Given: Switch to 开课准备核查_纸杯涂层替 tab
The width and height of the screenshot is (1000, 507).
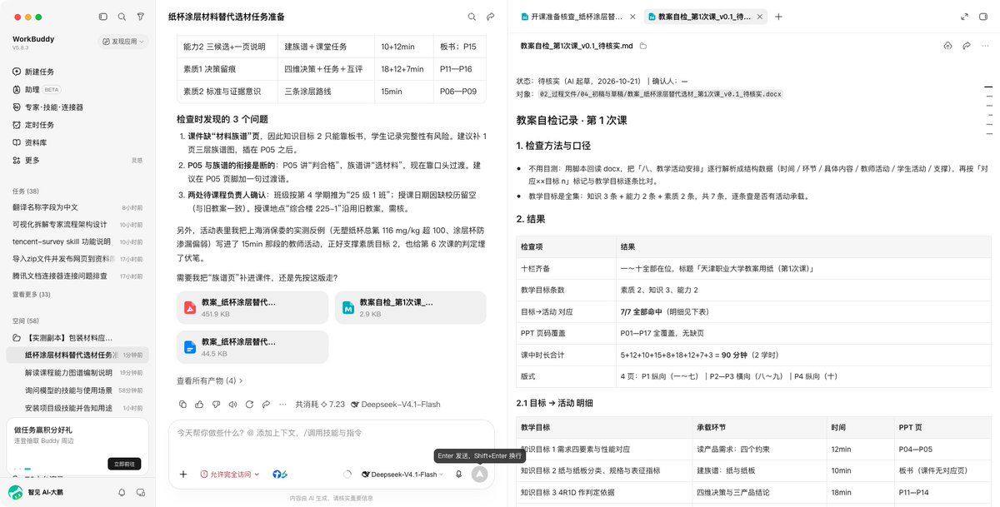Looking at the screenshot, I should [577, 17].
